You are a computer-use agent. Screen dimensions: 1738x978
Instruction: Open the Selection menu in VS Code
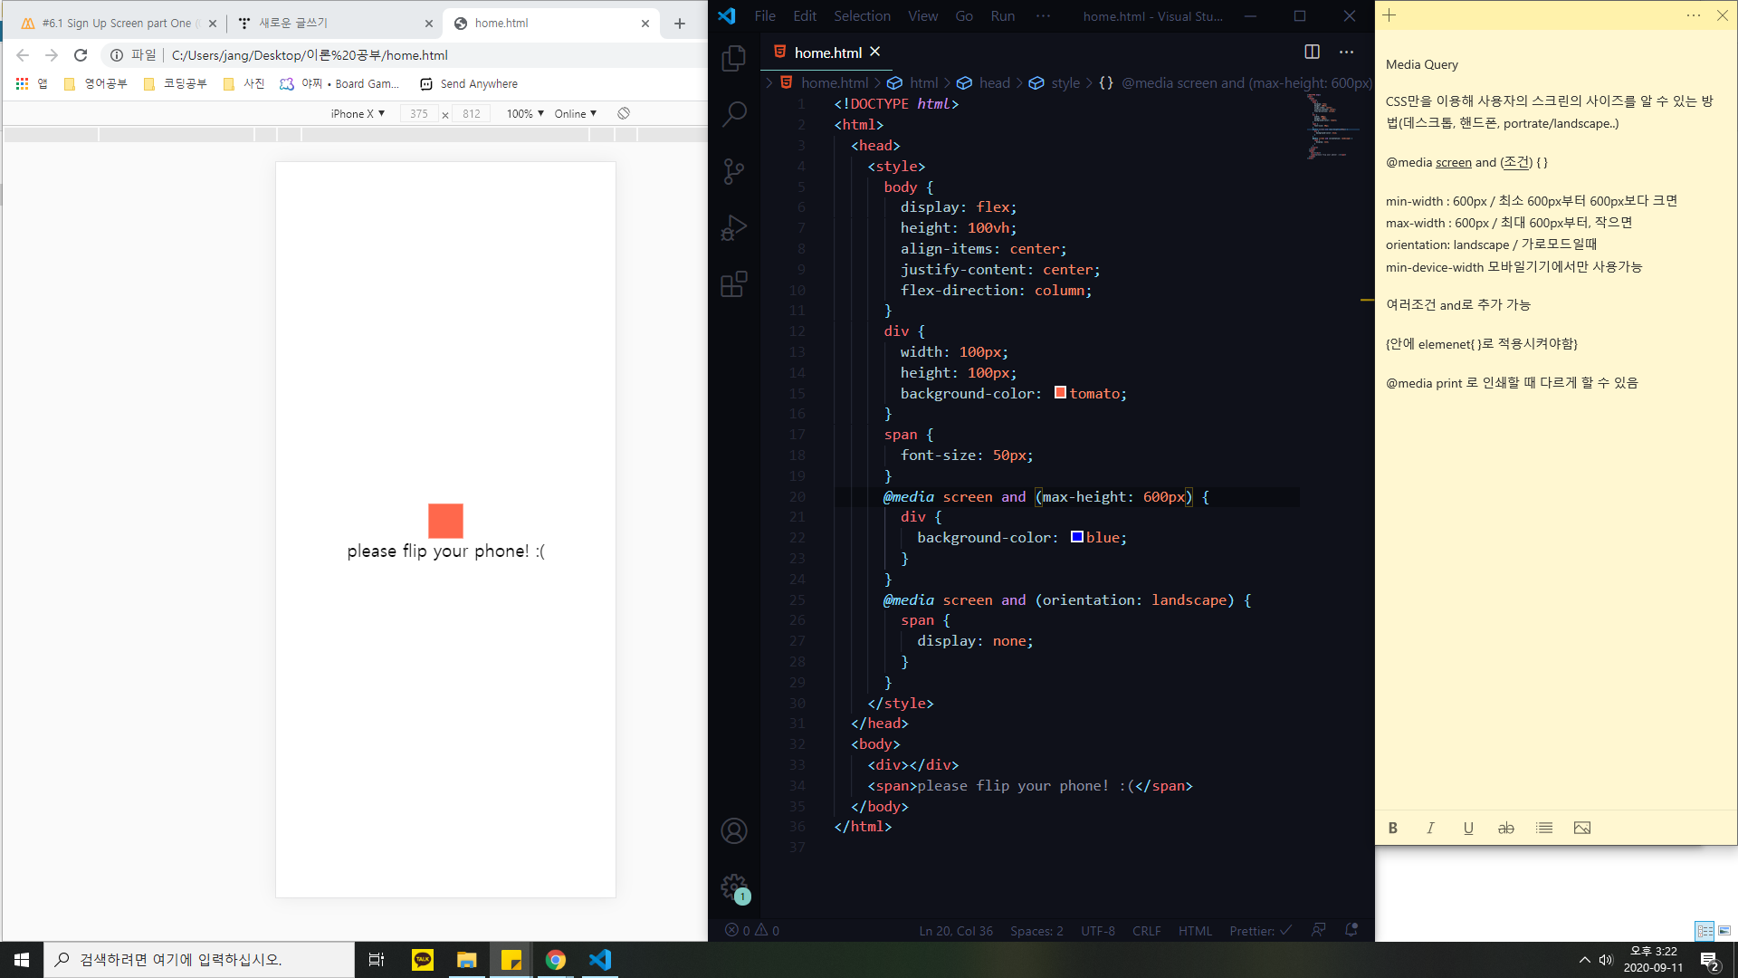point(862,15)
